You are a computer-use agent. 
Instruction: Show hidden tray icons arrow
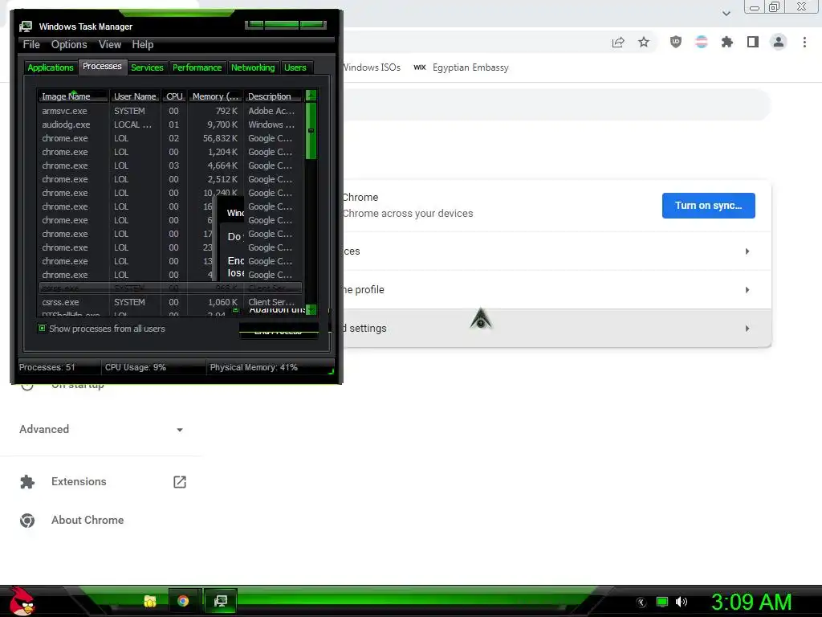click(641, 603)
